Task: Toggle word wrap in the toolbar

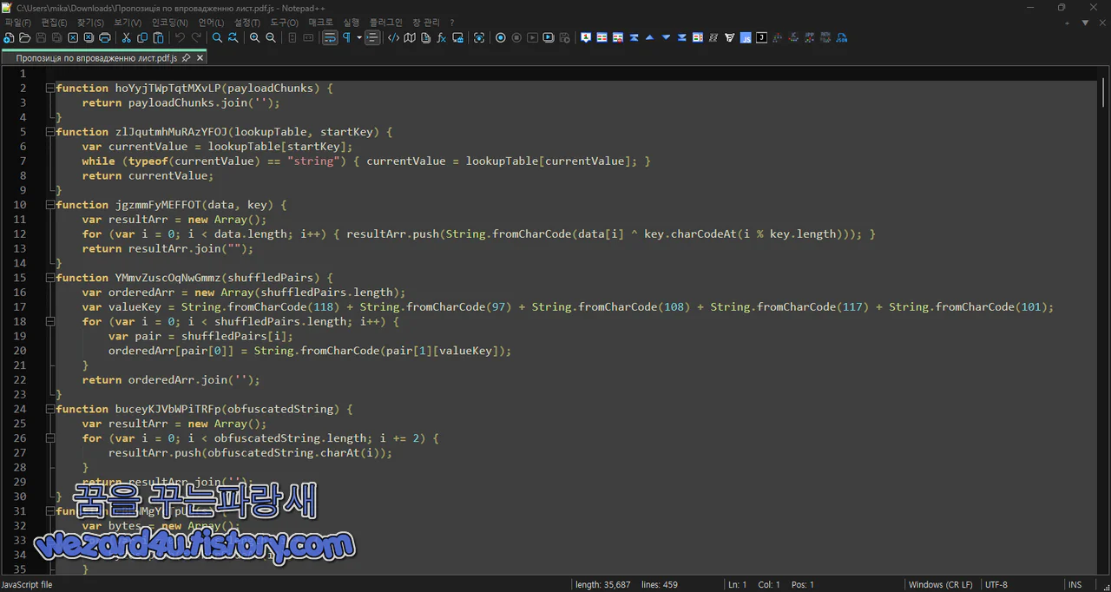Action: [x=330, y=38]
